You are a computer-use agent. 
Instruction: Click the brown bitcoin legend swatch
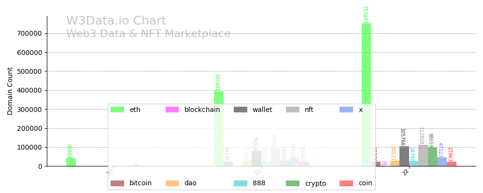(117, 183)
